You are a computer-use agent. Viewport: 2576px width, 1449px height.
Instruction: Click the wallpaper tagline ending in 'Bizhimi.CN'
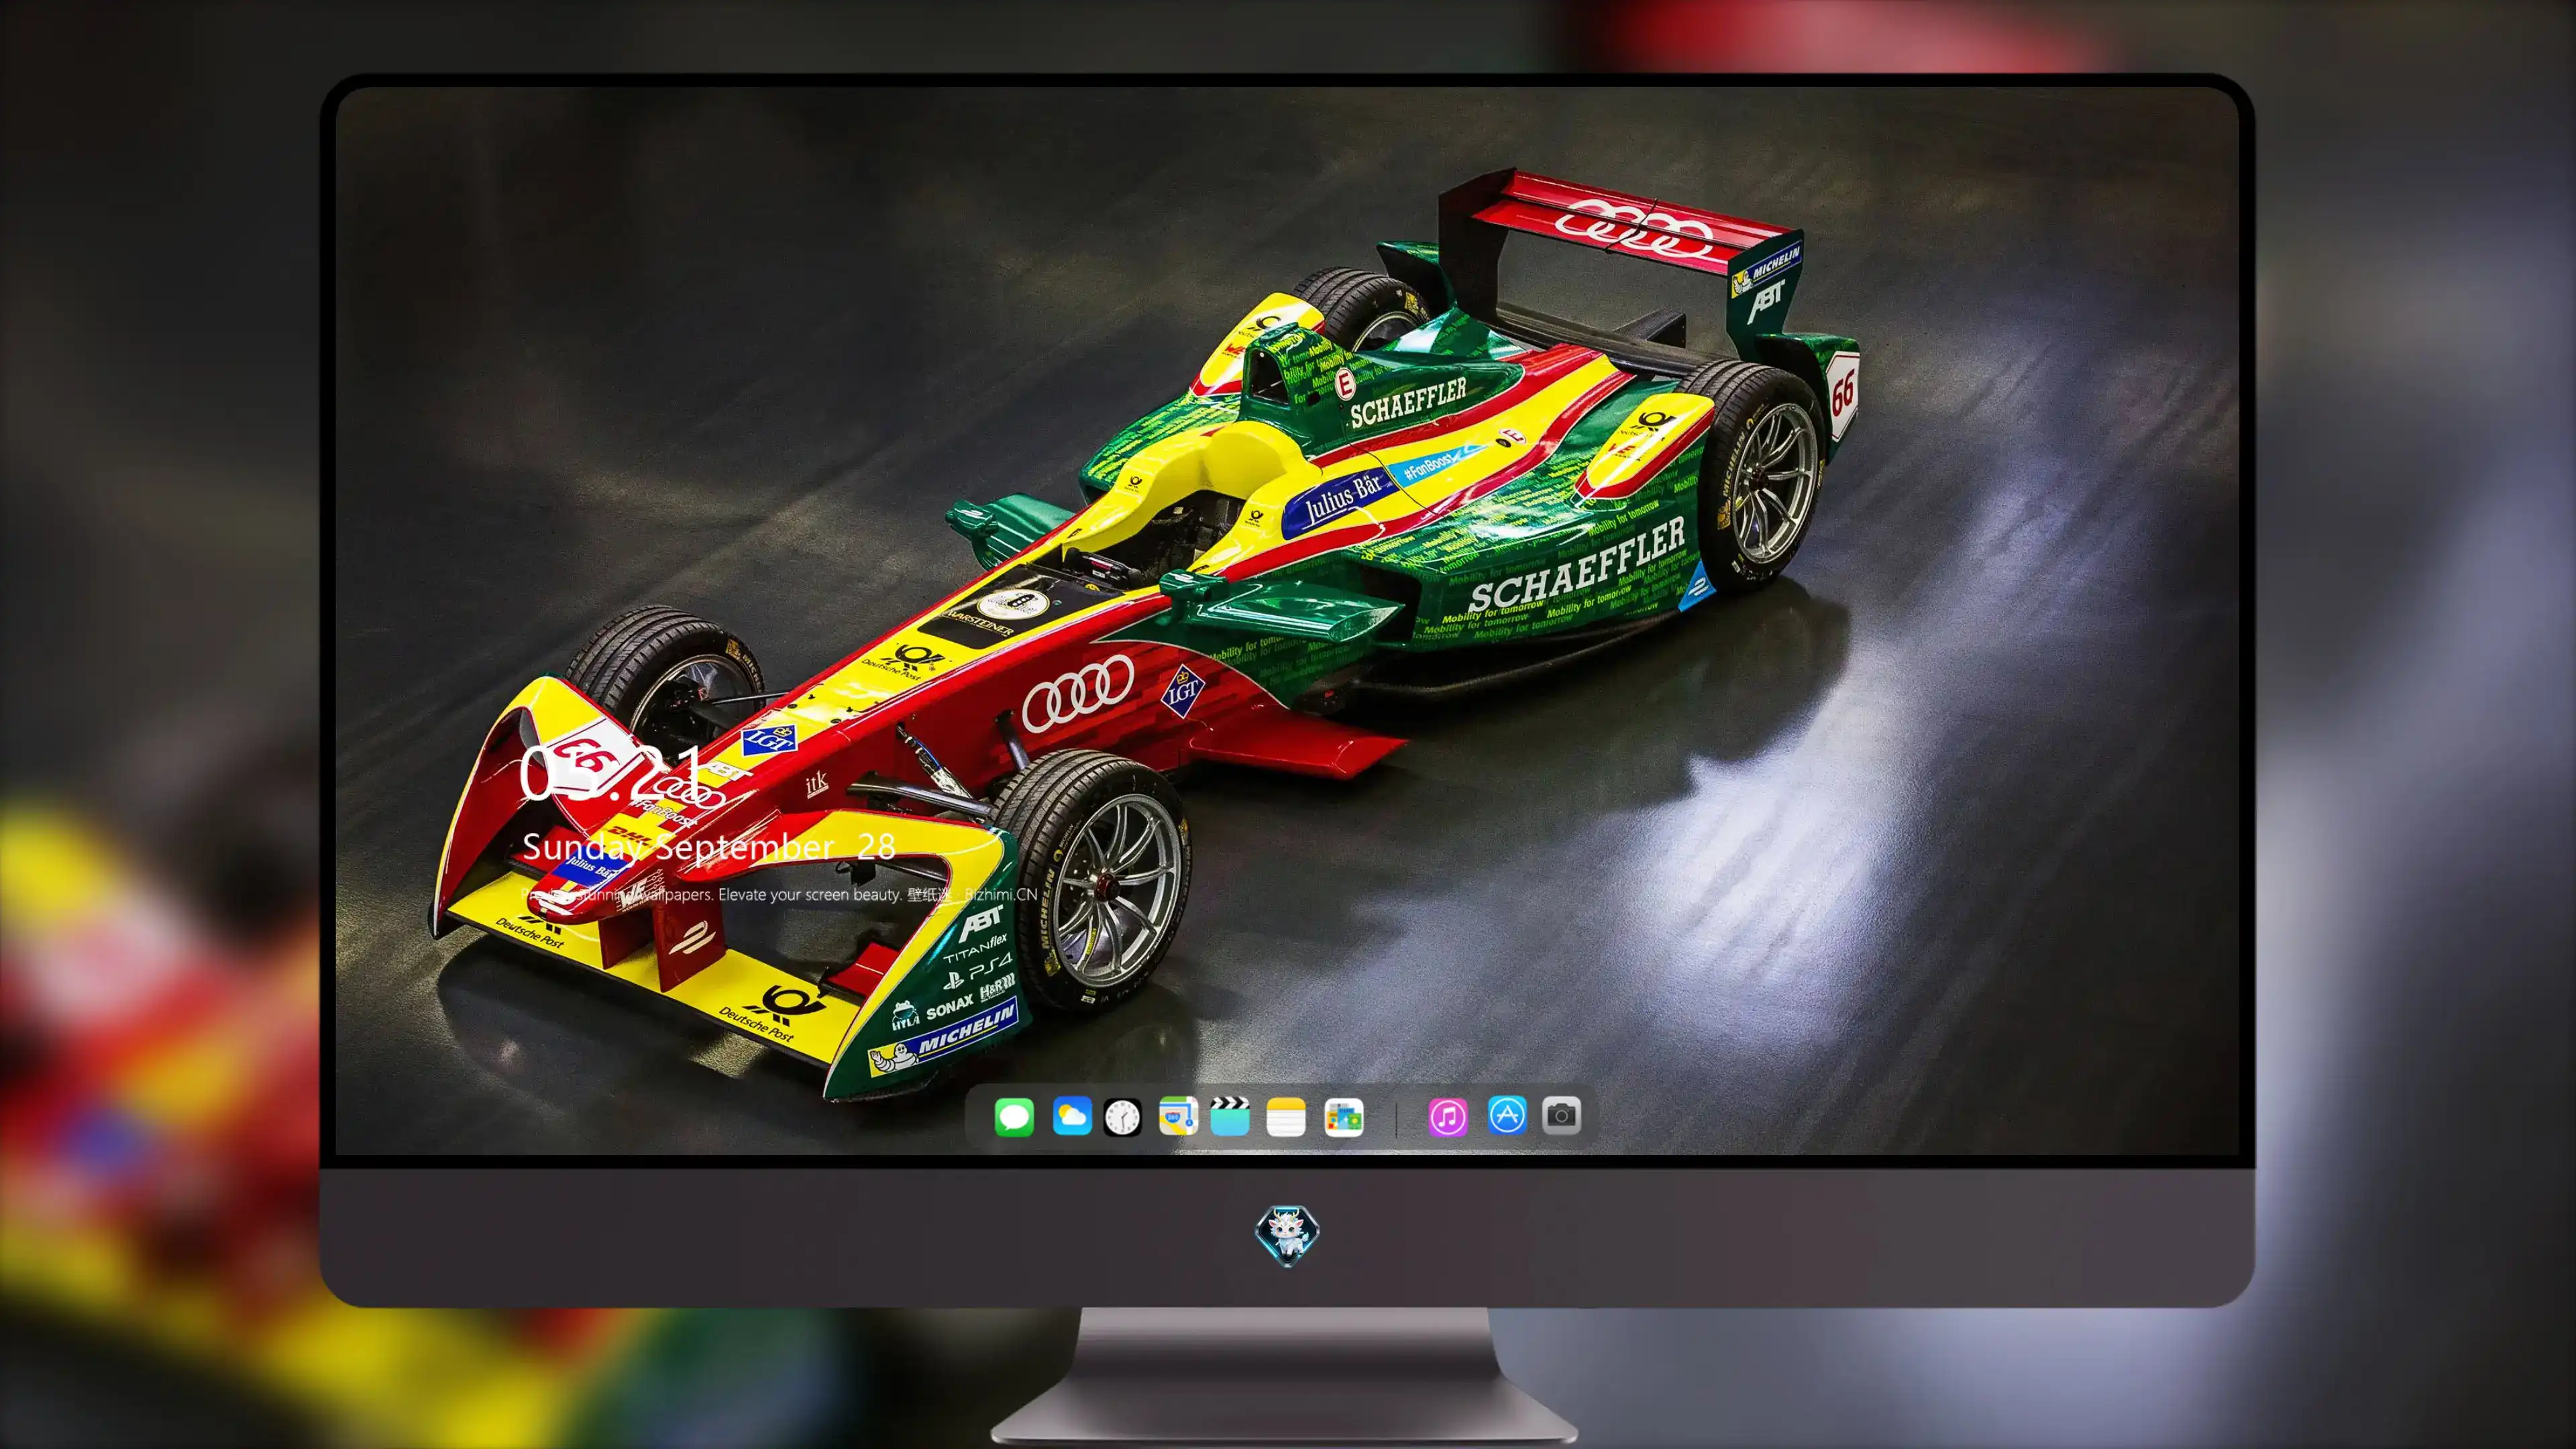coord(779,895)
